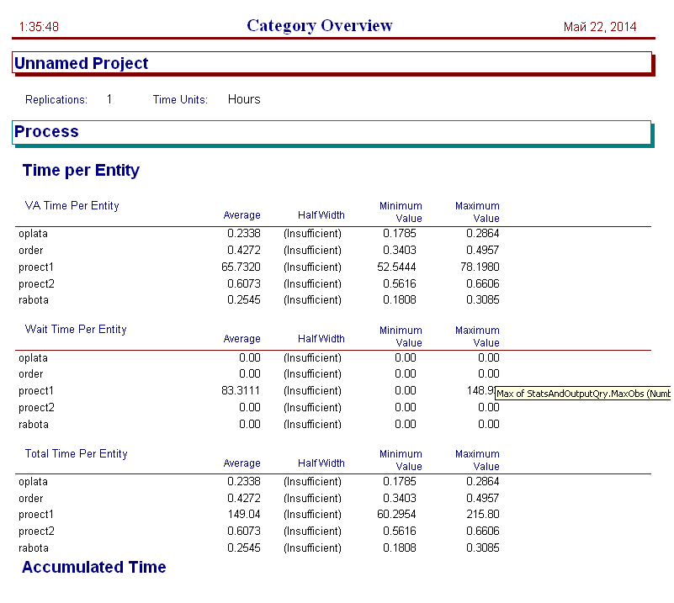The width and height of the screenshot is (674, 603).
Task: Click the VA Time Per Entity title
Action: [72, 206]
